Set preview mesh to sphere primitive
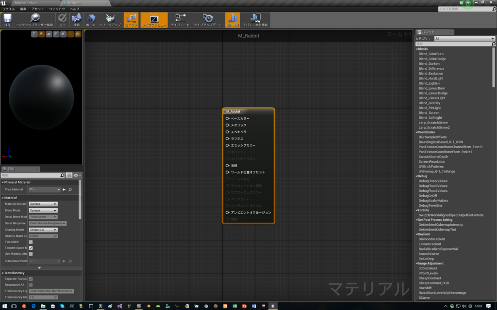The height and width of the screenshot is (310, 497). [42, 34]
